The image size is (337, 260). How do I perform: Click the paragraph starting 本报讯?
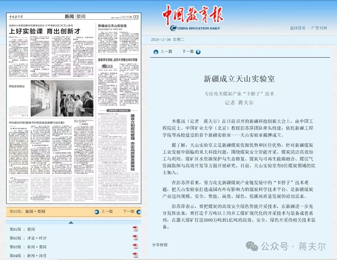238,128
